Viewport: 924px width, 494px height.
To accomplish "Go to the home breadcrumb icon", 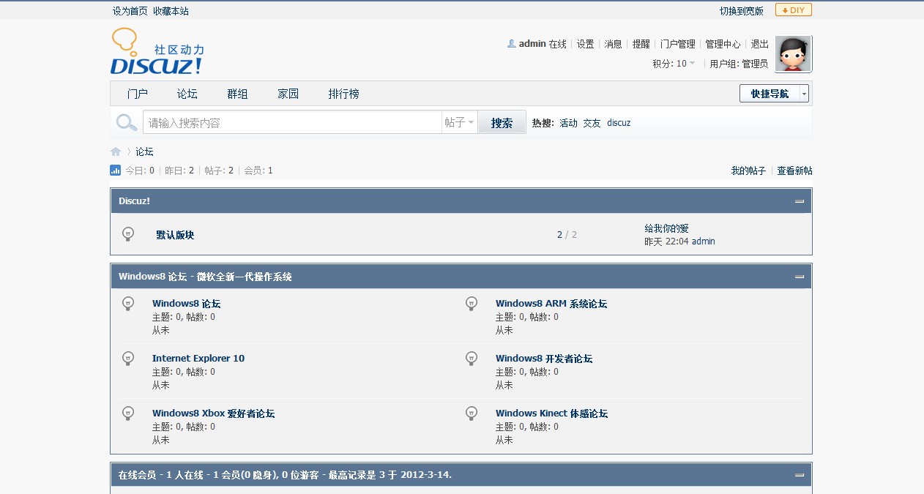I will click(x=116, y=151).
